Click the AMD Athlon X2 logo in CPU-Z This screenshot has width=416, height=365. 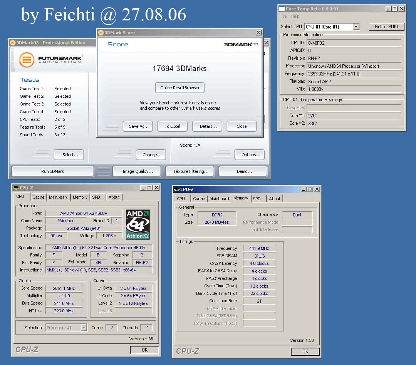pos(138,225)
